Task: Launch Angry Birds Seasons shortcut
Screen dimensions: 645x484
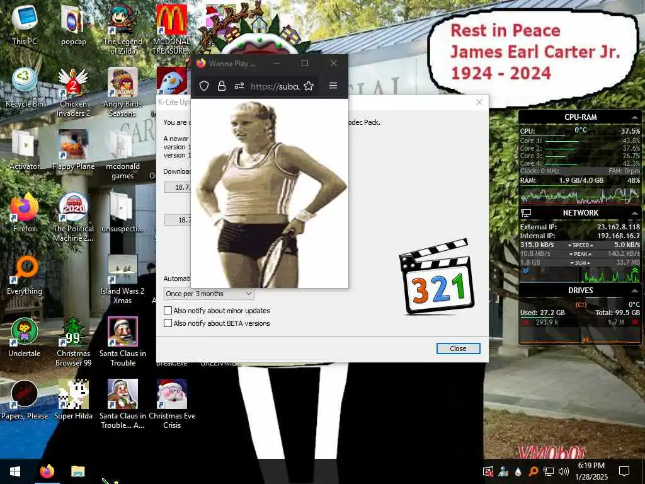Action: (123, 92)
